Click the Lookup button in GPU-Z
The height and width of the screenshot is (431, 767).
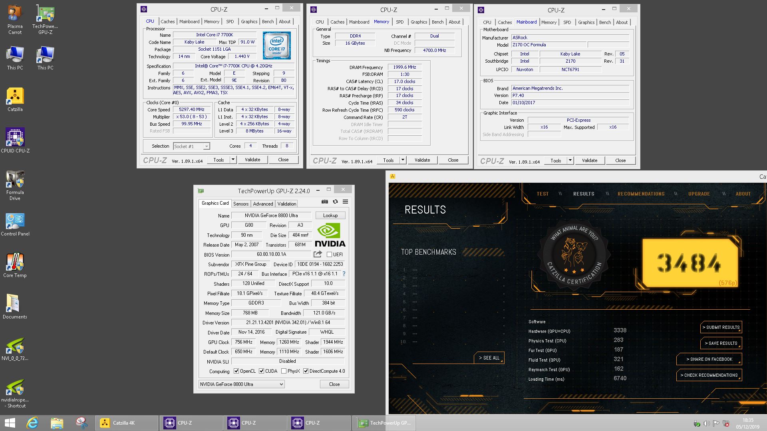click(x=330, y=215)
